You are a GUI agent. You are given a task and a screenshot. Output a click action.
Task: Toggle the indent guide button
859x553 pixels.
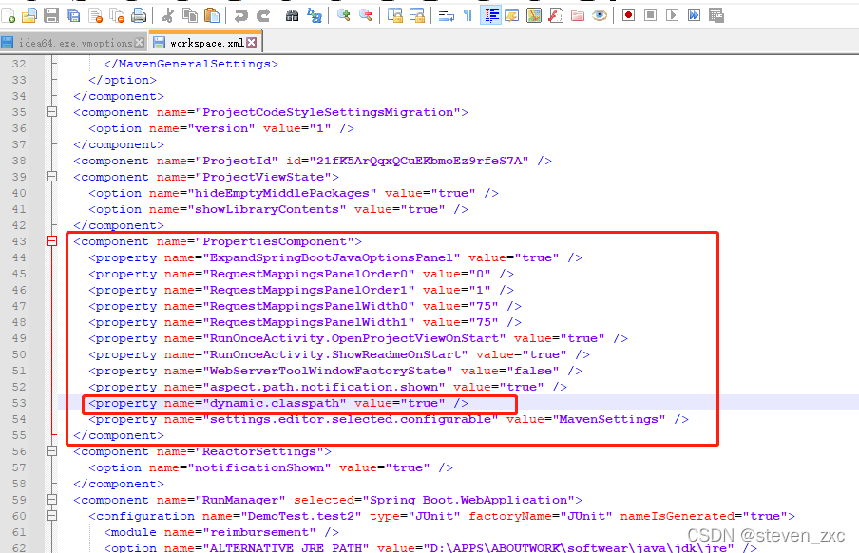490,15
